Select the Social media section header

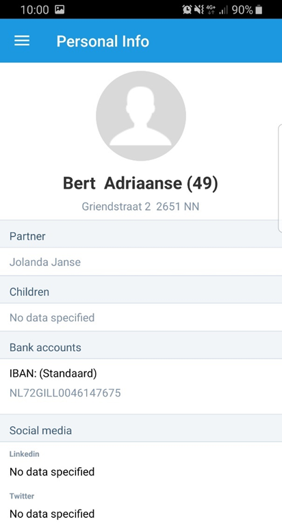141,430
